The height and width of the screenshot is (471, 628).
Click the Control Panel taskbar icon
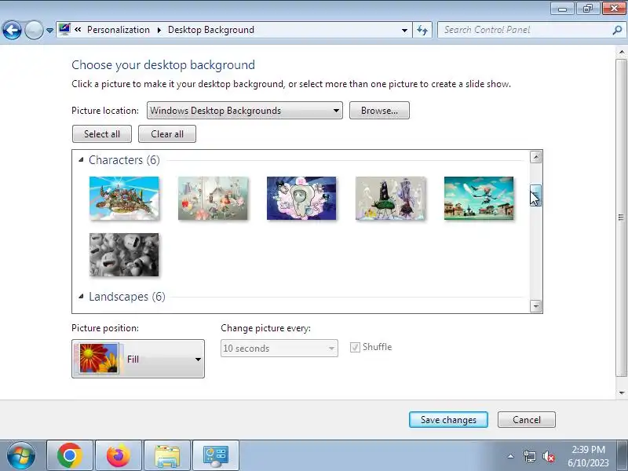[215, 456]
